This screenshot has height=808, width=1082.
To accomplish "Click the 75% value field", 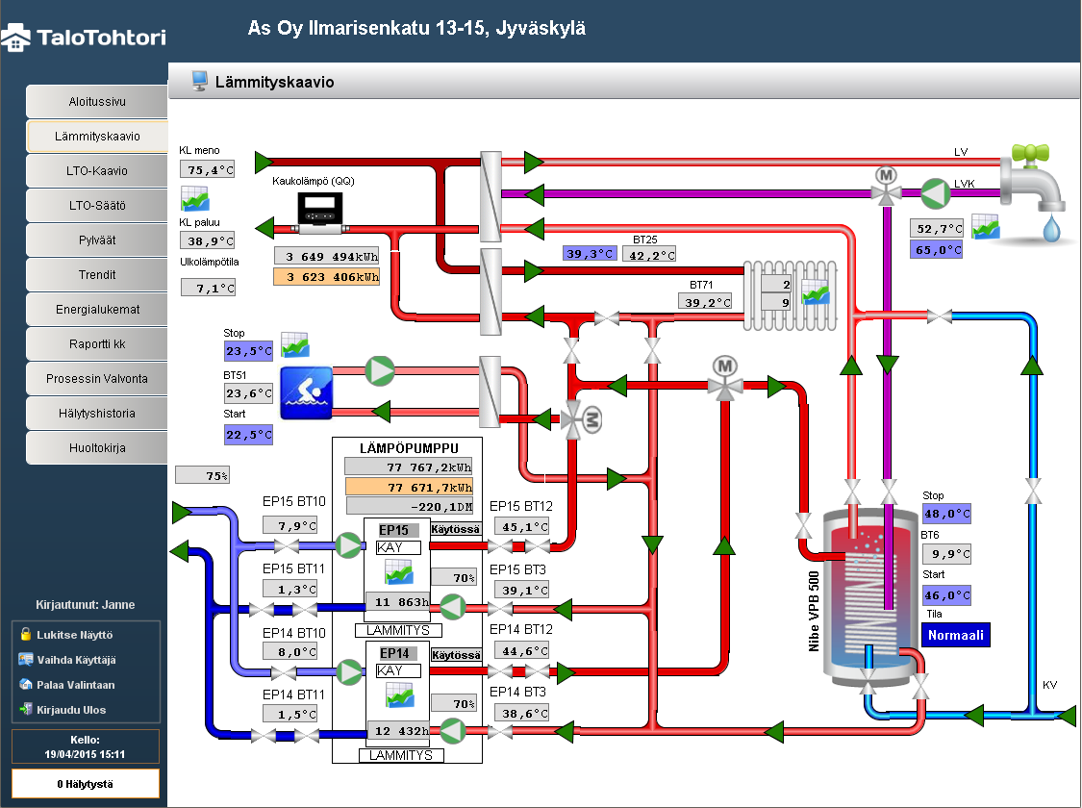I will click(202, 475).
